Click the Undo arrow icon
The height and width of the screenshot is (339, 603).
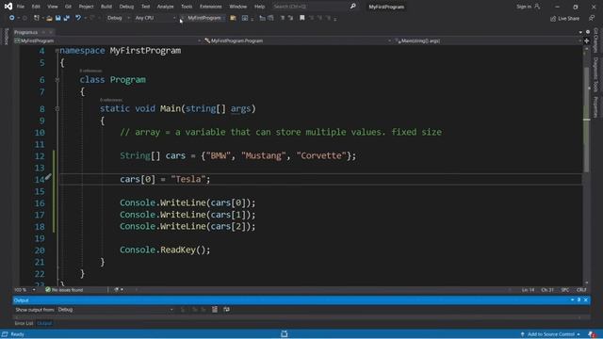click(x=78, y=18)
